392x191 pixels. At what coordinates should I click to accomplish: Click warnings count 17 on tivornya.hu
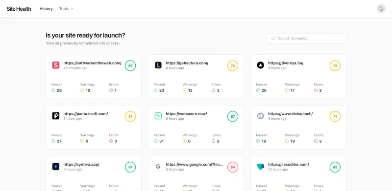click(x=293, y=90)
